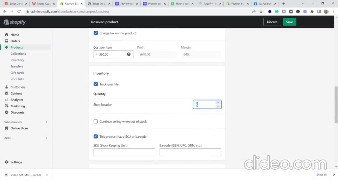Open the browser side panel icon

tap(319, 11)
